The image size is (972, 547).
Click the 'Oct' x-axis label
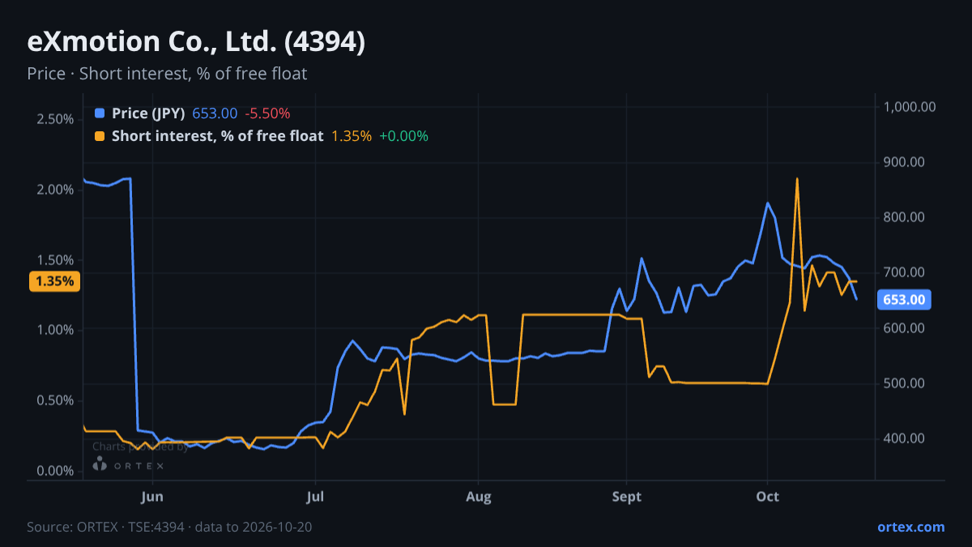click(767, 496)
